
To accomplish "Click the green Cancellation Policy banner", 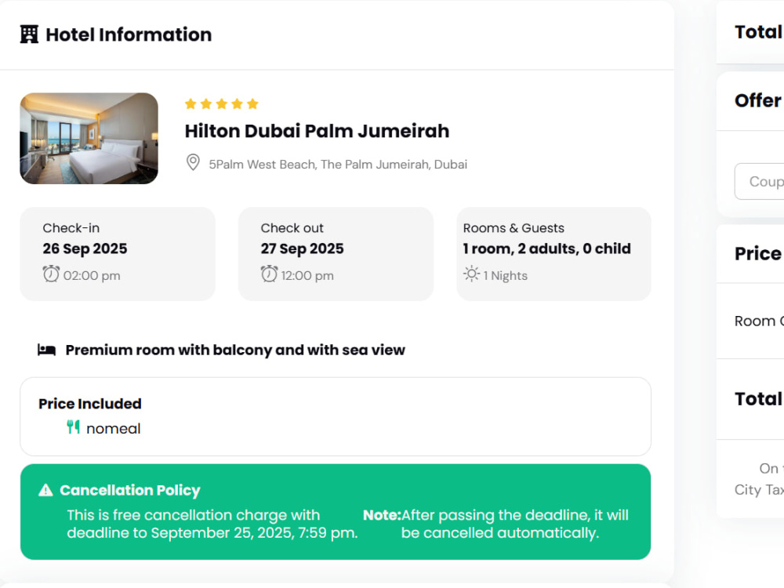I will coord(336,512).
